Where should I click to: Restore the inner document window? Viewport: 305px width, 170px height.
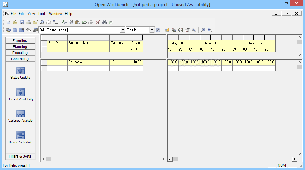[x=286, y=13]
